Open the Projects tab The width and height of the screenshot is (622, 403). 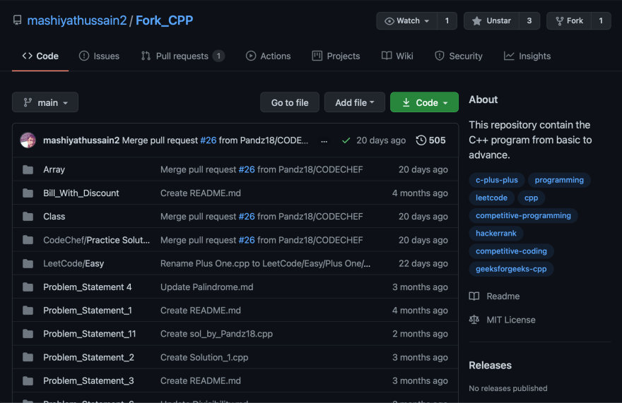coord(336,56)
